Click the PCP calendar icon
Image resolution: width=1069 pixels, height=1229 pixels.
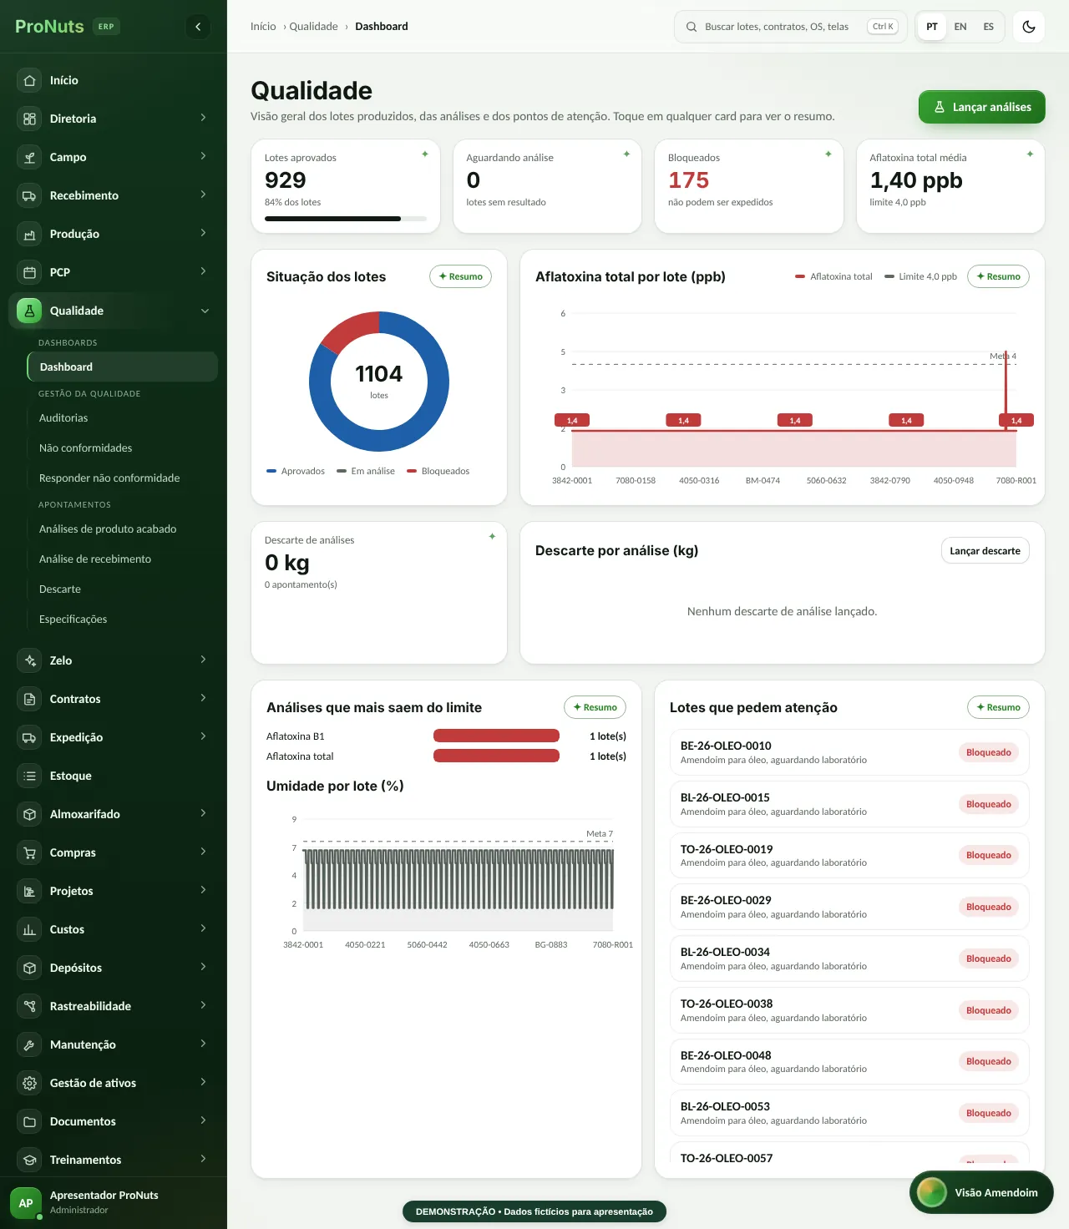point(29,272)
